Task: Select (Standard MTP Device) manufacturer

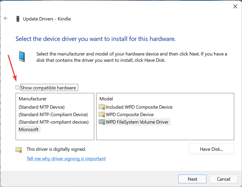Action: tap(42, 107)
